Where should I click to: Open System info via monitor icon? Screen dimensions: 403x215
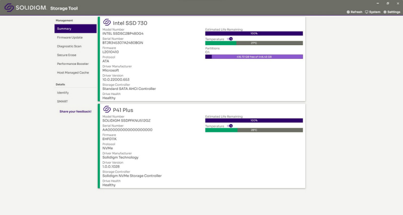point(366,12)
